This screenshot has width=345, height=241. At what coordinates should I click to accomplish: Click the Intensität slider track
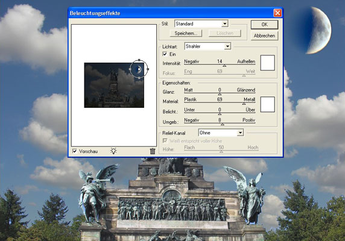coord(220,64)
